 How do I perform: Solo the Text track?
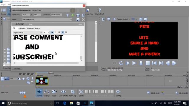(32, 79)
